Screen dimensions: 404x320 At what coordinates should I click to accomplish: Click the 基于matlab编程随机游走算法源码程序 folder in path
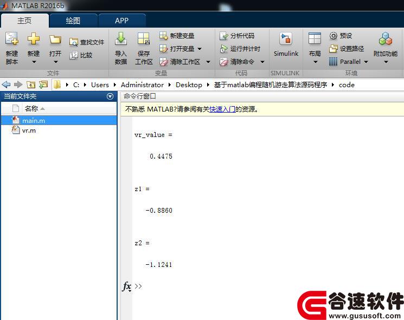pyautogui.click(x=271, y=85)
